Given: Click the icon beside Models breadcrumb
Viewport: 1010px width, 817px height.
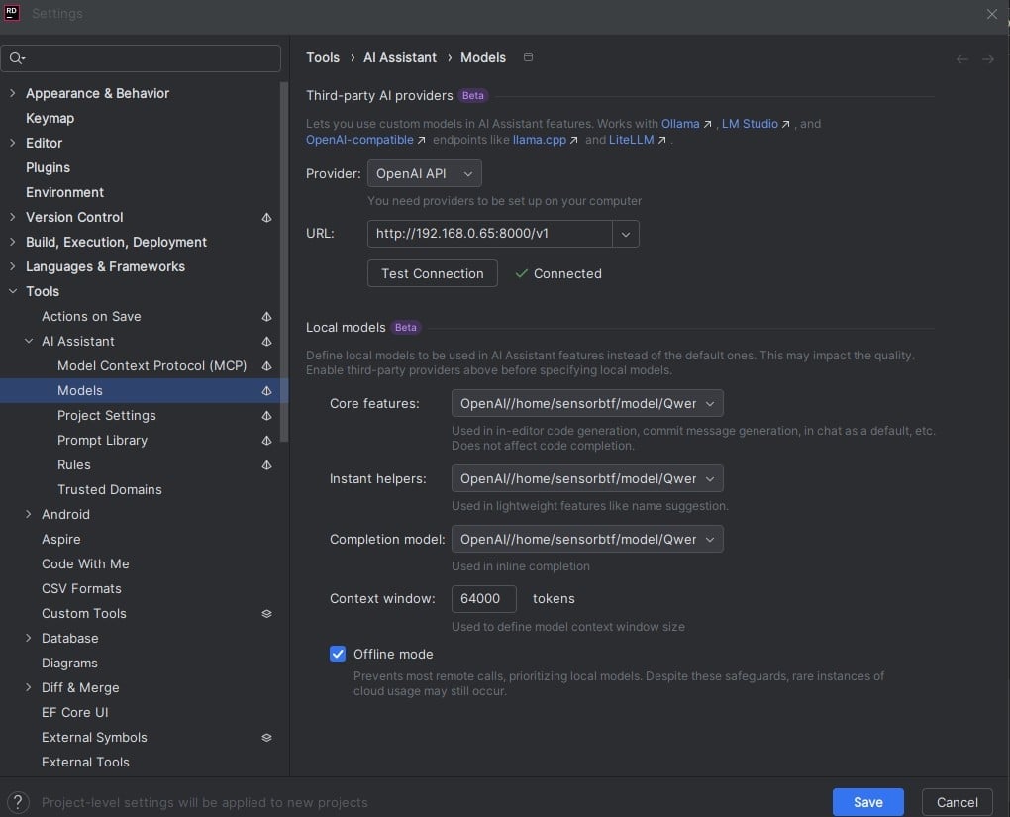Looking at the screenshot, I should click(528, 57).
